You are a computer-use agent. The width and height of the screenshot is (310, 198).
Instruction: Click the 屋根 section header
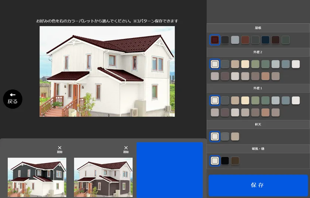click(x=258, y=28)
